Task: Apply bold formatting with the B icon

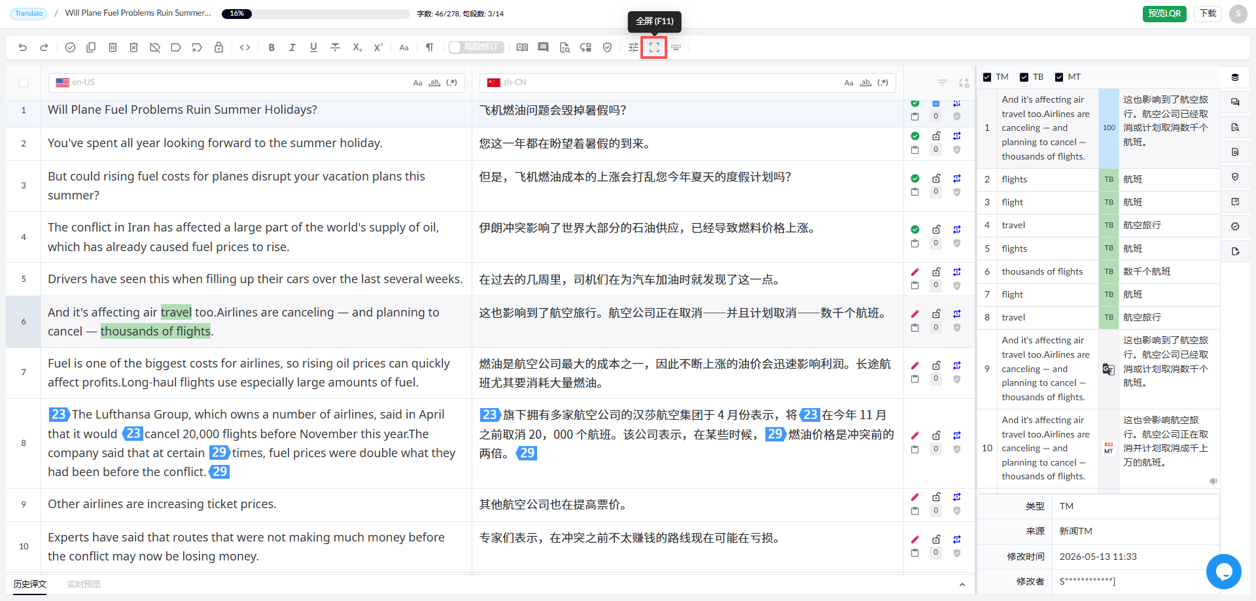Action: pos(271,47)
